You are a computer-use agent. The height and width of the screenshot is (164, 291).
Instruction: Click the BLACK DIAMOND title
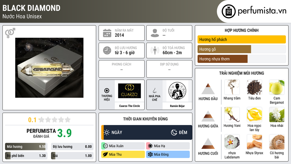[x=31, y=8]
